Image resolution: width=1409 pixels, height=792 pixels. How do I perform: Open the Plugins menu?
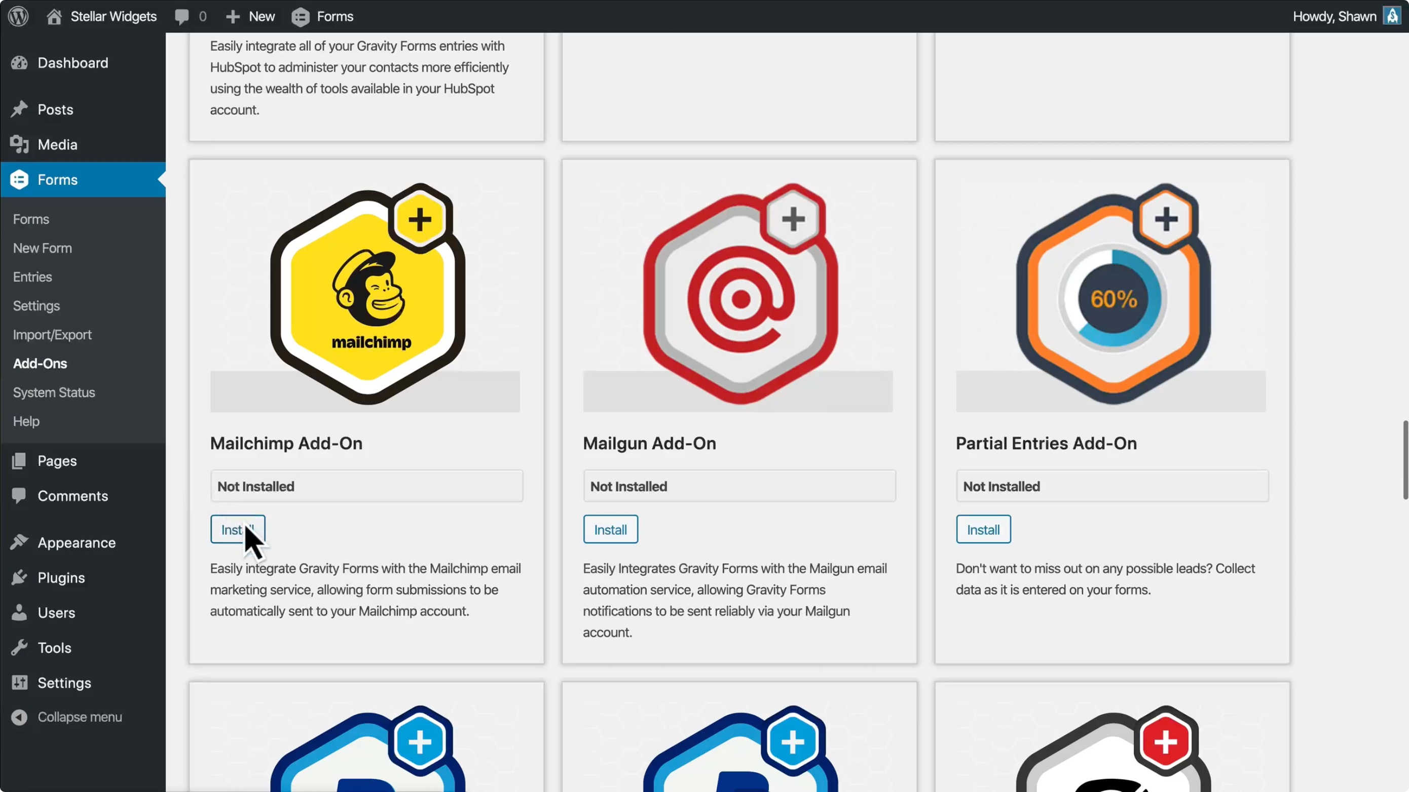point(61,578)
